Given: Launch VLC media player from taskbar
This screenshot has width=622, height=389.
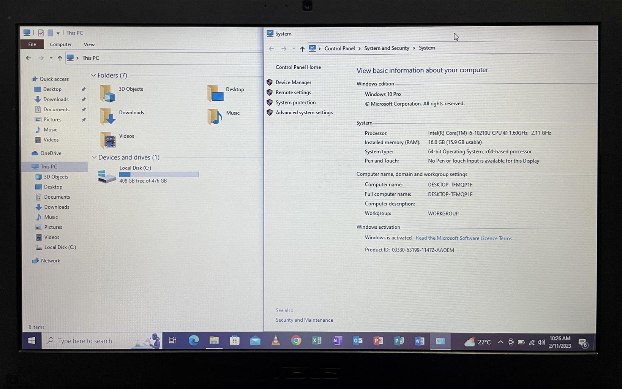Looking at the screenshot, I should pos(276,341).
